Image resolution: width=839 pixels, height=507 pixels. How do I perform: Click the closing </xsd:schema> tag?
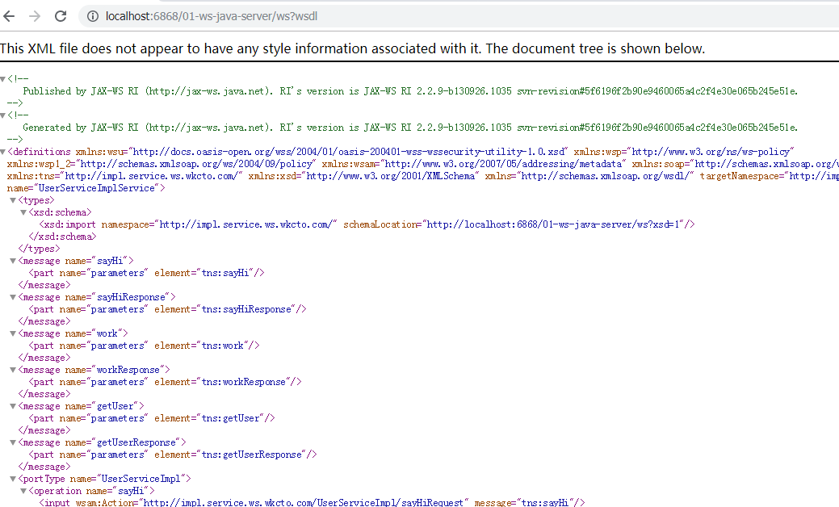(63, 237)
